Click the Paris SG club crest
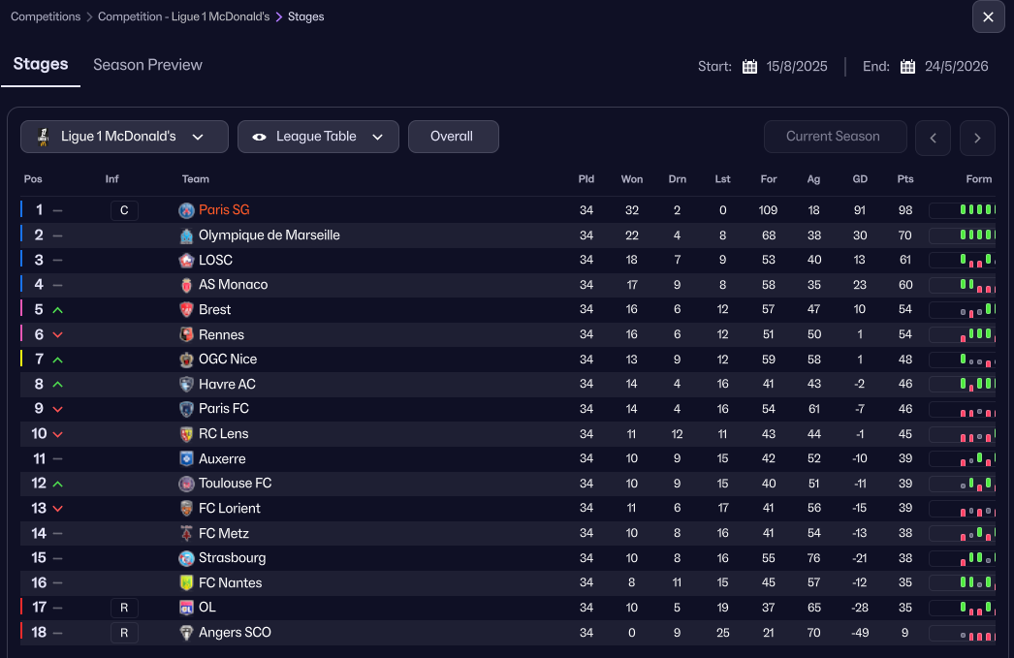 (187, 210)
